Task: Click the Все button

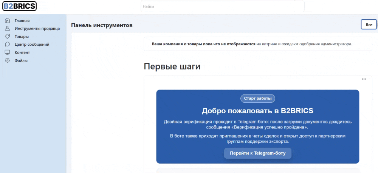Action: pos(369,25)
